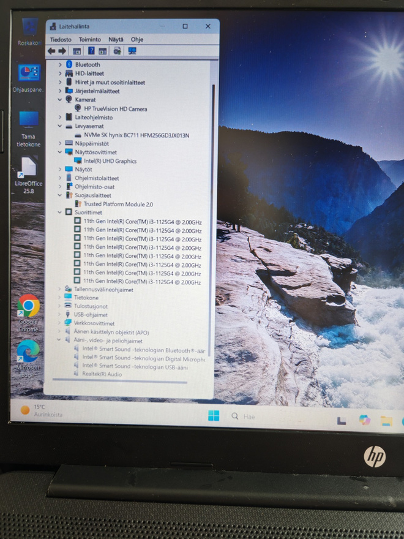Collapse the Kamerat category
Screen dimensions: 404x539
point(60,100)
